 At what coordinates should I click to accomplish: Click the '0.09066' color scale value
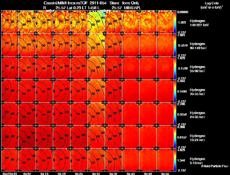[x=183, y=12]
